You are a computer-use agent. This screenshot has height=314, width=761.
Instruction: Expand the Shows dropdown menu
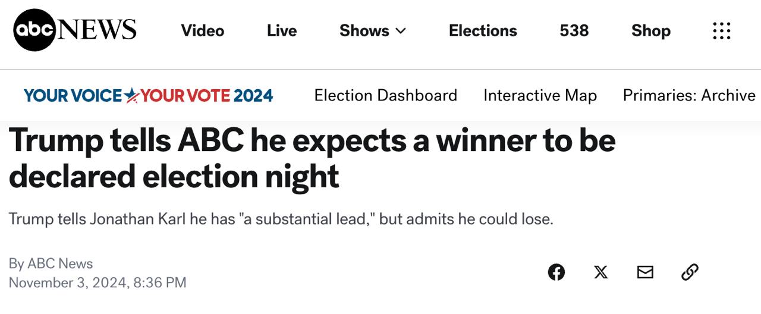364,31
